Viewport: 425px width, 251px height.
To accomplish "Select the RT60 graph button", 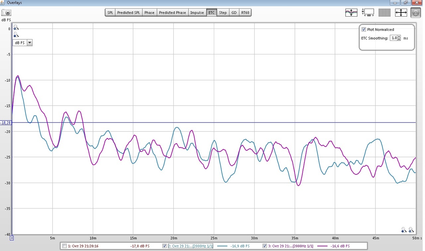I will pos(245,13).
